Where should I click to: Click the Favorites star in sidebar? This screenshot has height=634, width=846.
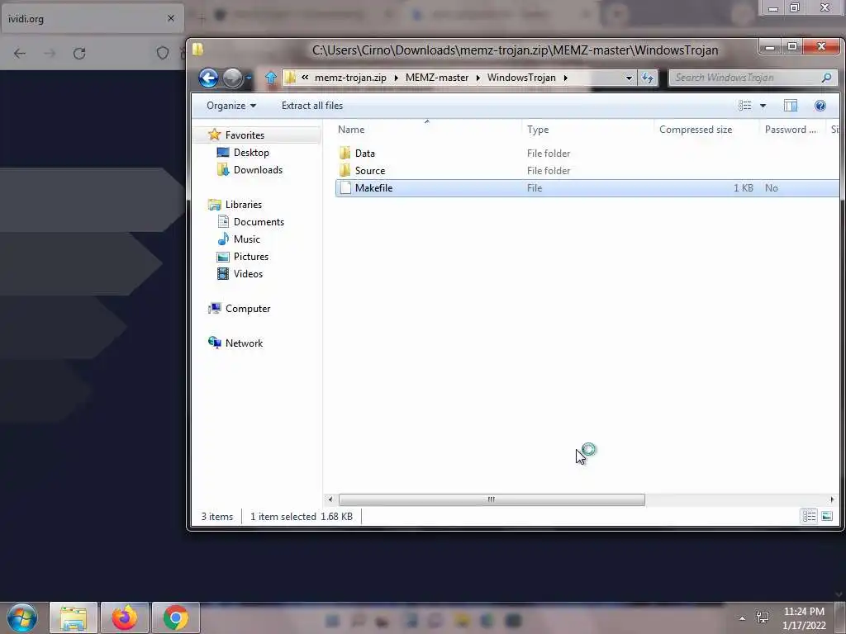pos(215,135)
